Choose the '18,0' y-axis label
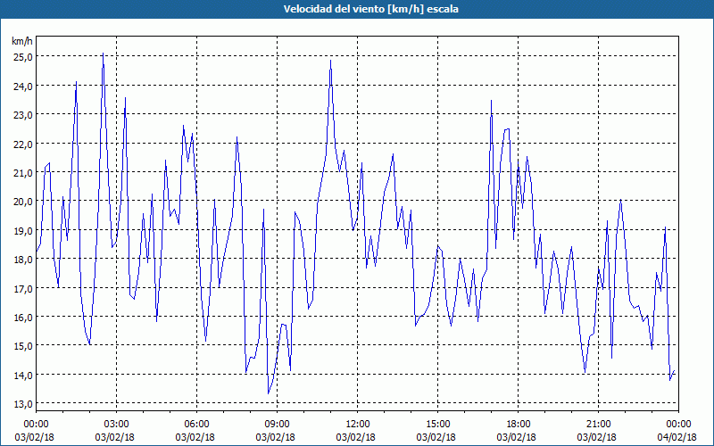 (x=21, y=260)
